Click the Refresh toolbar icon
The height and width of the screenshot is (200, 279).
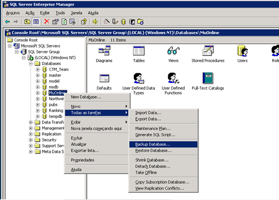point(64,22)
